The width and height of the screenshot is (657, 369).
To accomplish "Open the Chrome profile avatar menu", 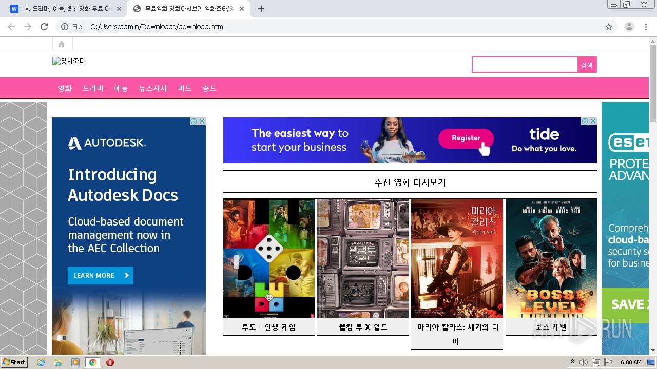I will pyautogui.click(x=629, y=27).
